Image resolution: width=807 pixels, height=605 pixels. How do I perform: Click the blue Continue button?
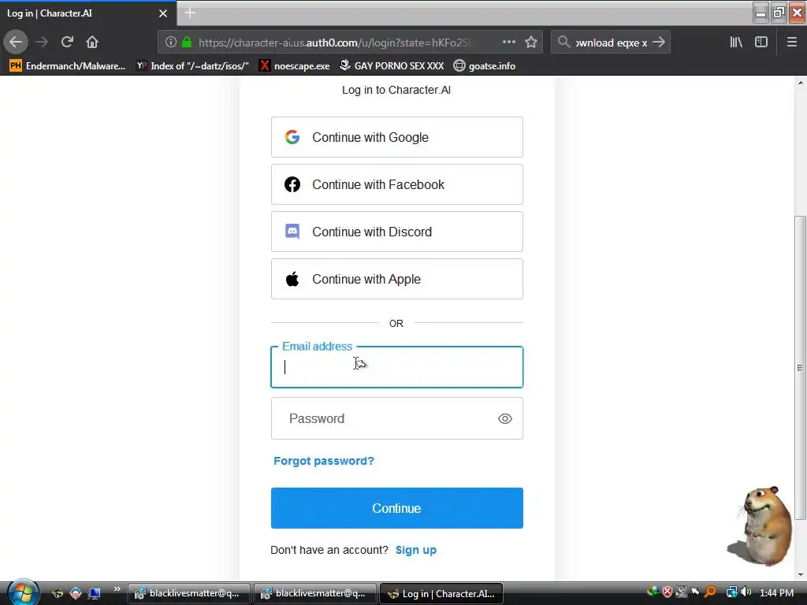pos(397,508)
